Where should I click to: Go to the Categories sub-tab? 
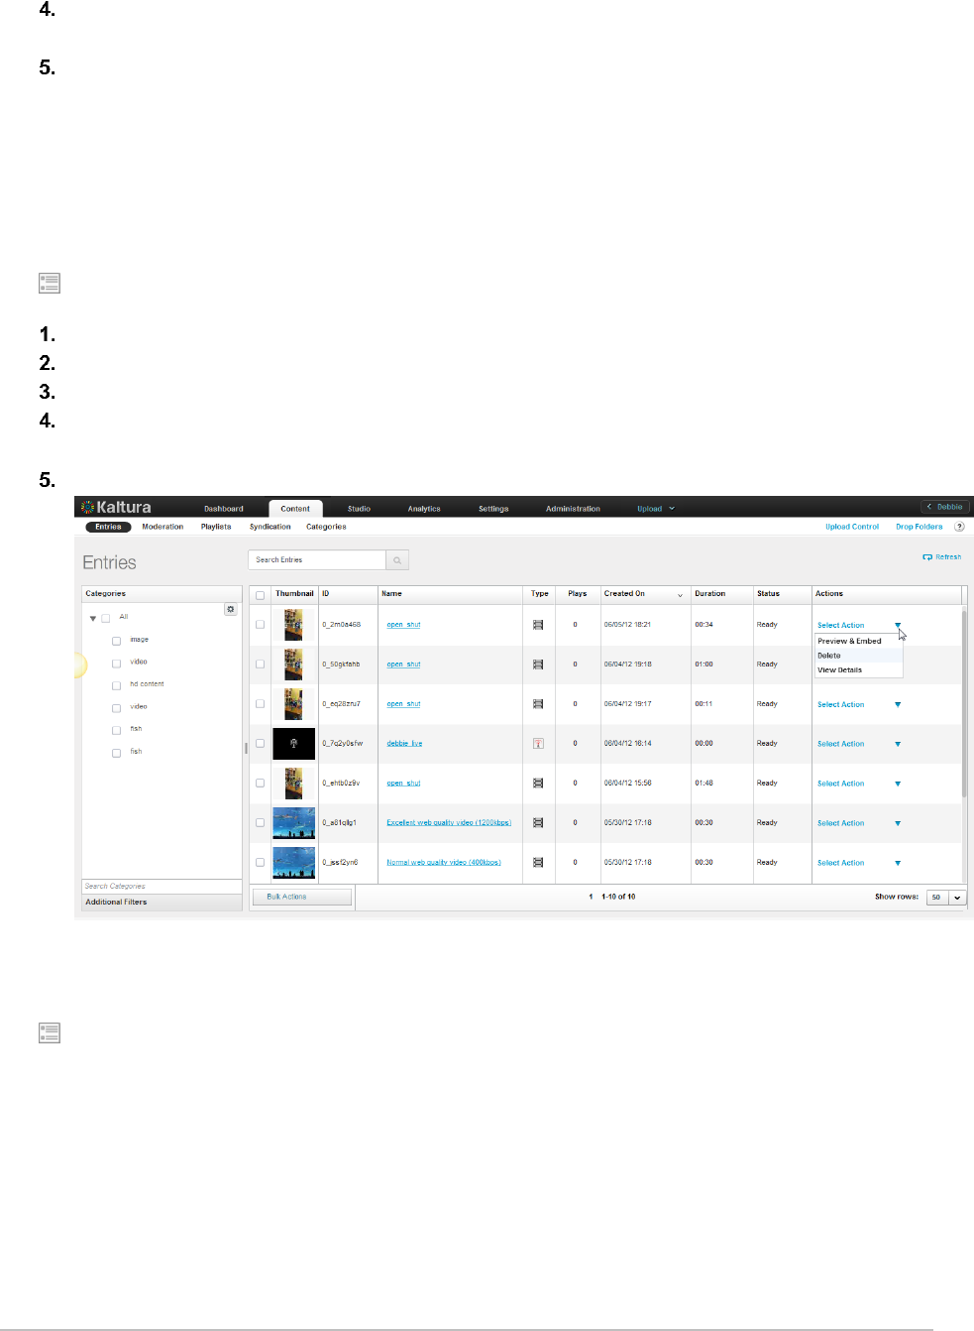pyautogui.click(x=326, y=527)
